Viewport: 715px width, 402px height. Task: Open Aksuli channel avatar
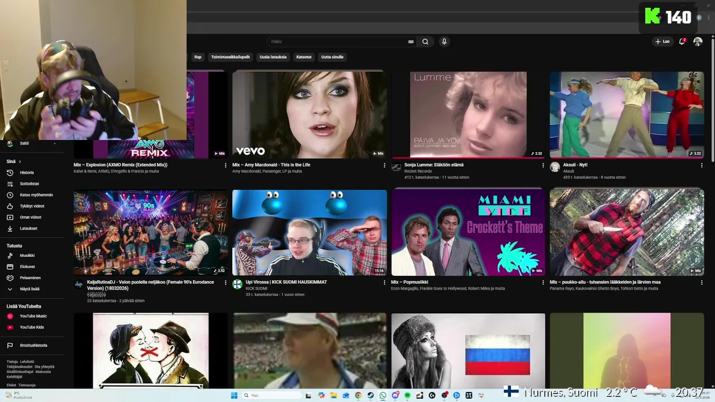(555, 167)
